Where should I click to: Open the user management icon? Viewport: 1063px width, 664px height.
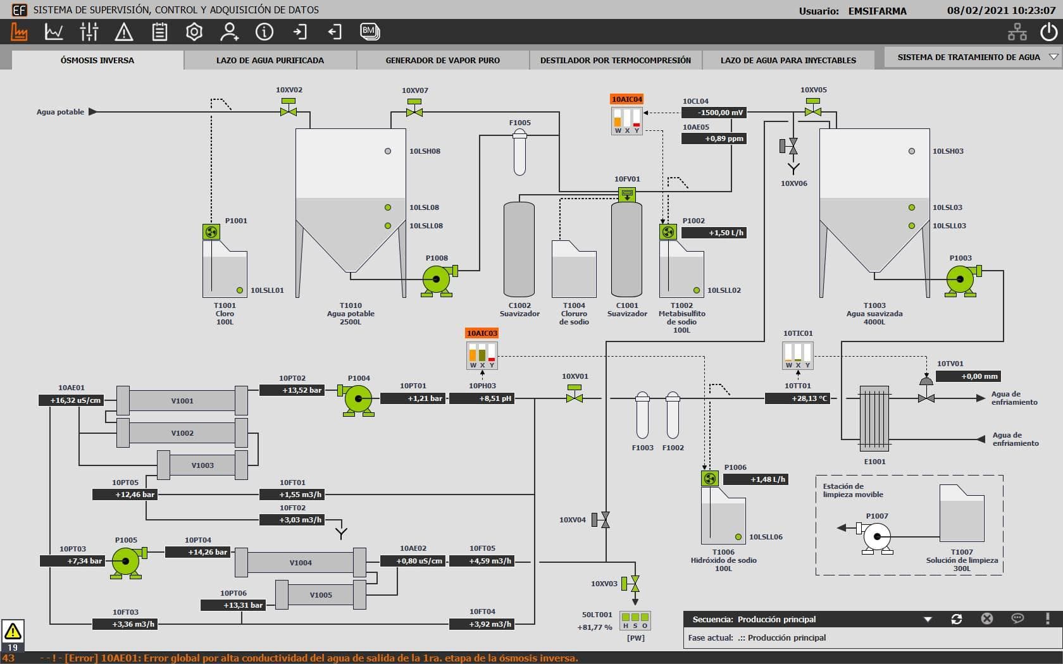[229, 32]
